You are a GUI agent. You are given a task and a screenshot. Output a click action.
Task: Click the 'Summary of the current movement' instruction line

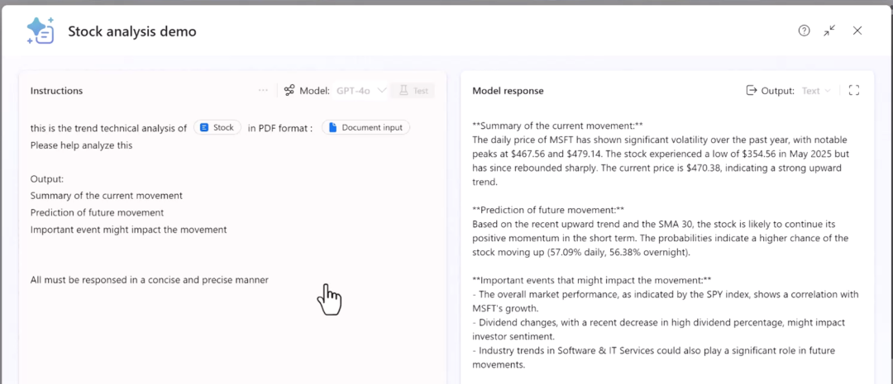pyautogui.click(x=107, y=196)
